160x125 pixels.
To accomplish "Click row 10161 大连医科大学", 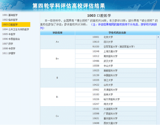I will click(x=116, y=109).
